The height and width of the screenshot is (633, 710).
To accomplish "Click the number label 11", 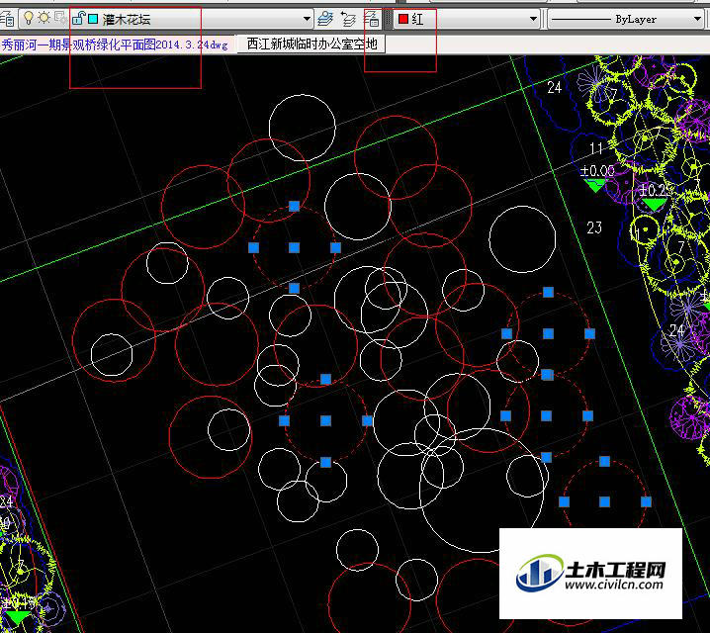I will (596, 148).
